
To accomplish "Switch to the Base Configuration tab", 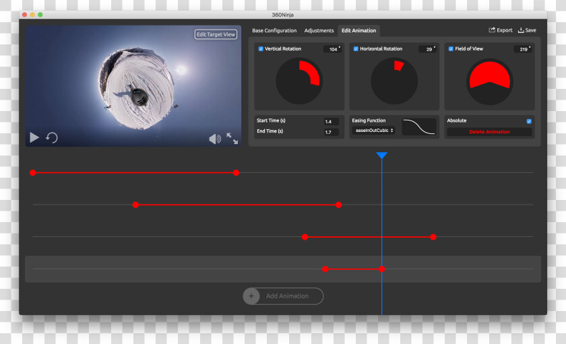I will point(274,31).
